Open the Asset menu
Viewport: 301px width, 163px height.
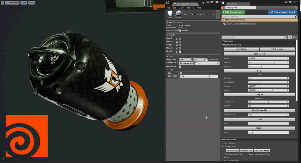tap(182, 8)
